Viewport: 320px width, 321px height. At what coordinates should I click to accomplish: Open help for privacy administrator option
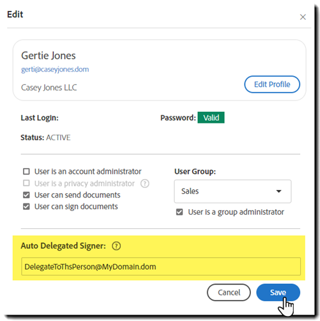(x=145, y=184)
